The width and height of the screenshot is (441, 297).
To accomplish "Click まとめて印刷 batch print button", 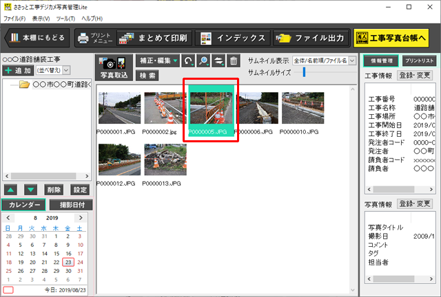I will [x=154, y=38].
